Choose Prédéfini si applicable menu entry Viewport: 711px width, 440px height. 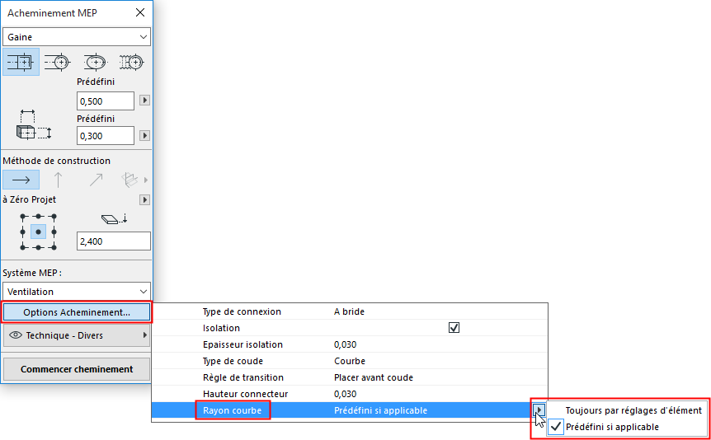612,427
